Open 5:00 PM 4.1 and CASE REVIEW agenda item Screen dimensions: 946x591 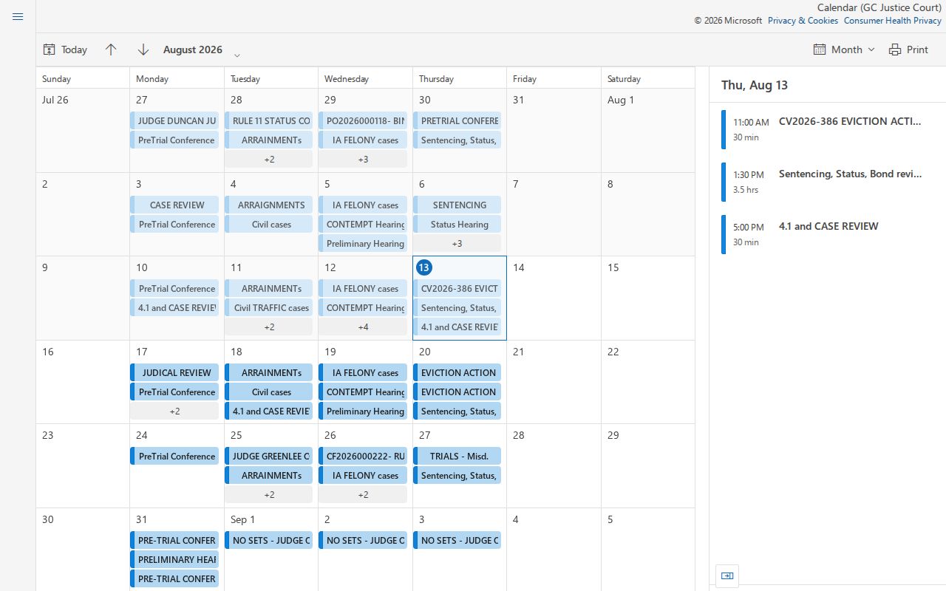click(x=828, y=234)
